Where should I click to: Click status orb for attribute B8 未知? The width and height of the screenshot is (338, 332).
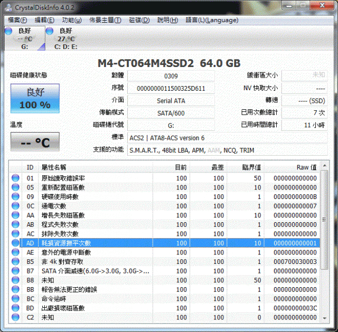15,280
